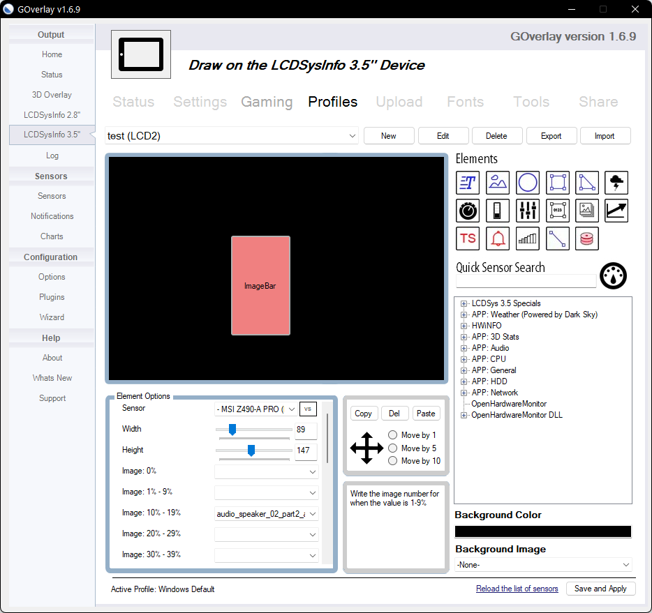Add the red bell notification element

click(497, 239)
